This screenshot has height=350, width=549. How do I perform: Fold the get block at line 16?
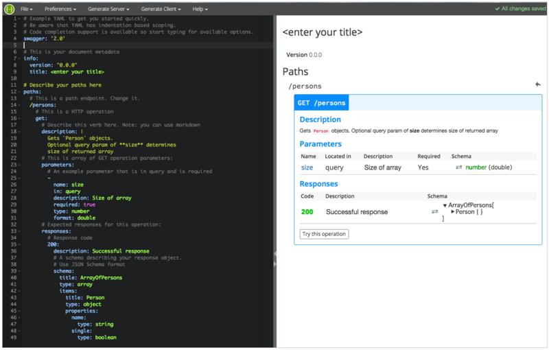pos(19,118)
